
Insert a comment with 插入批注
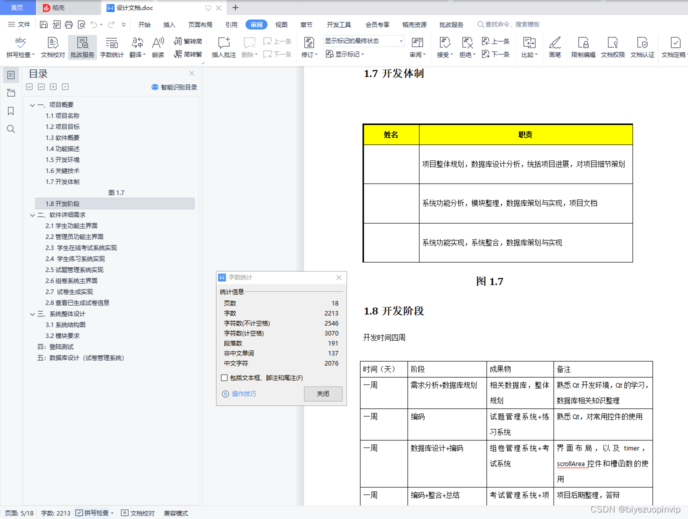(224, 47)
